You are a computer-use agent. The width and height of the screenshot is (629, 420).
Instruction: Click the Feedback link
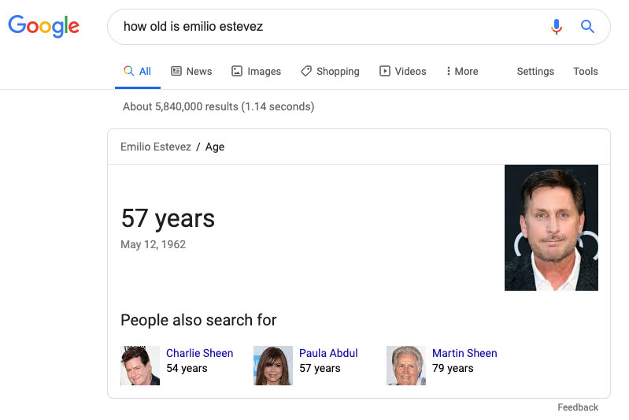pyautogui.click(x=578, y=407)
